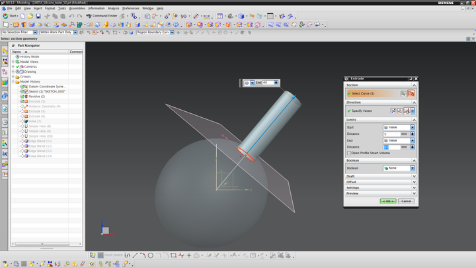Open the Start limit Value dropdown
The height and width of the screenshot is (268, 476).
399,127
